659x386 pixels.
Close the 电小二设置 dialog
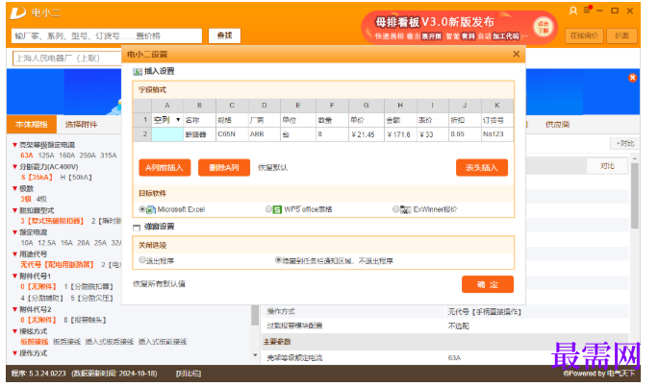pyautogui.click(x=516, y=54)
